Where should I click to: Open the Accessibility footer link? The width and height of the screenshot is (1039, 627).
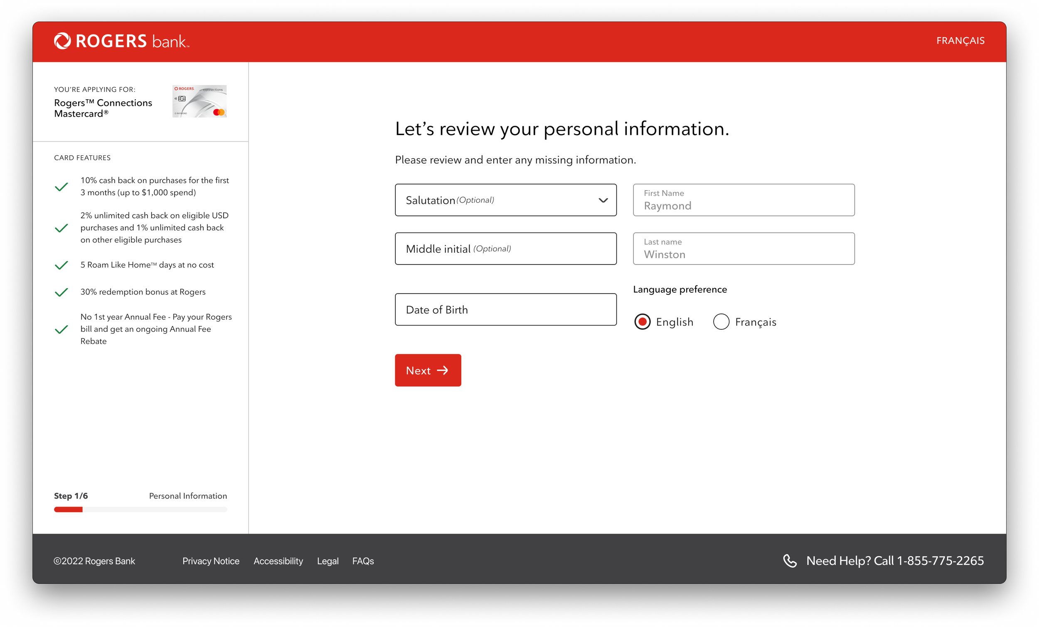pos(278,561)
